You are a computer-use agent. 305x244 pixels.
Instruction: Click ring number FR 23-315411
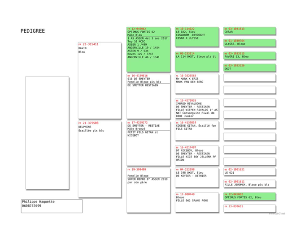click(x=90, y=44)
